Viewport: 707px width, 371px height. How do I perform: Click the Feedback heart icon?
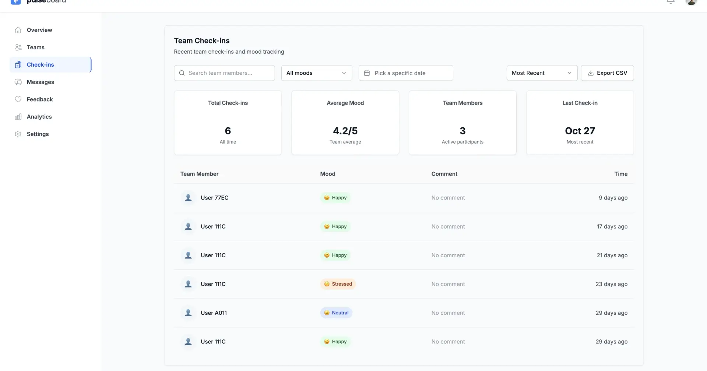[x=18, y=99]
